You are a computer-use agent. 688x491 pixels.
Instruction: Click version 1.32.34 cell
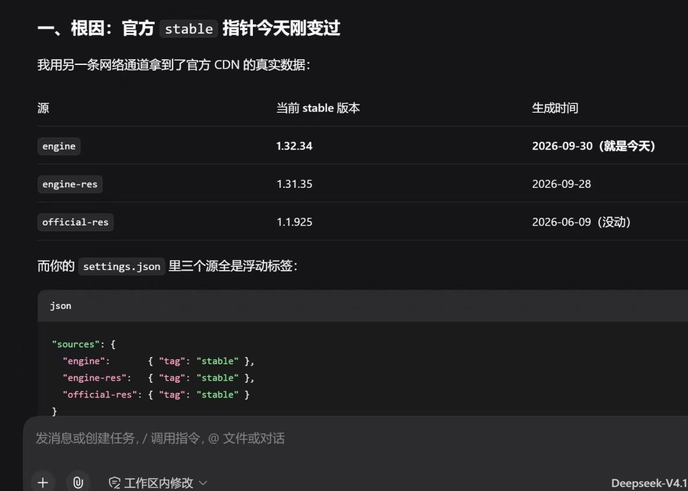click(x=294, y=146)
